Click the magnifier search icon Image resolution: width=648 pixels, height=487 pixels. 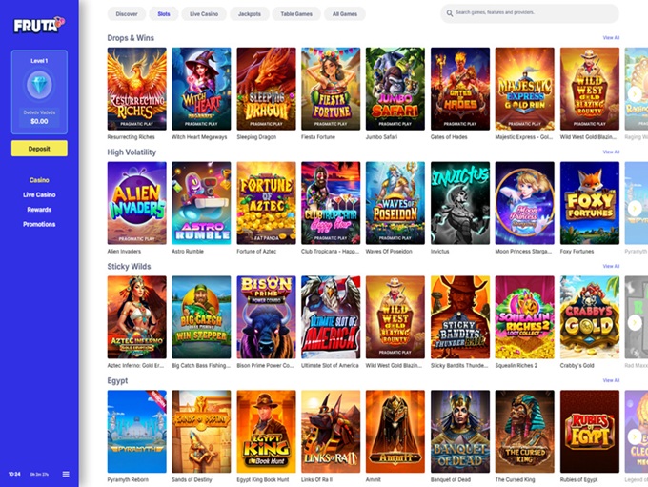point(449,13)
